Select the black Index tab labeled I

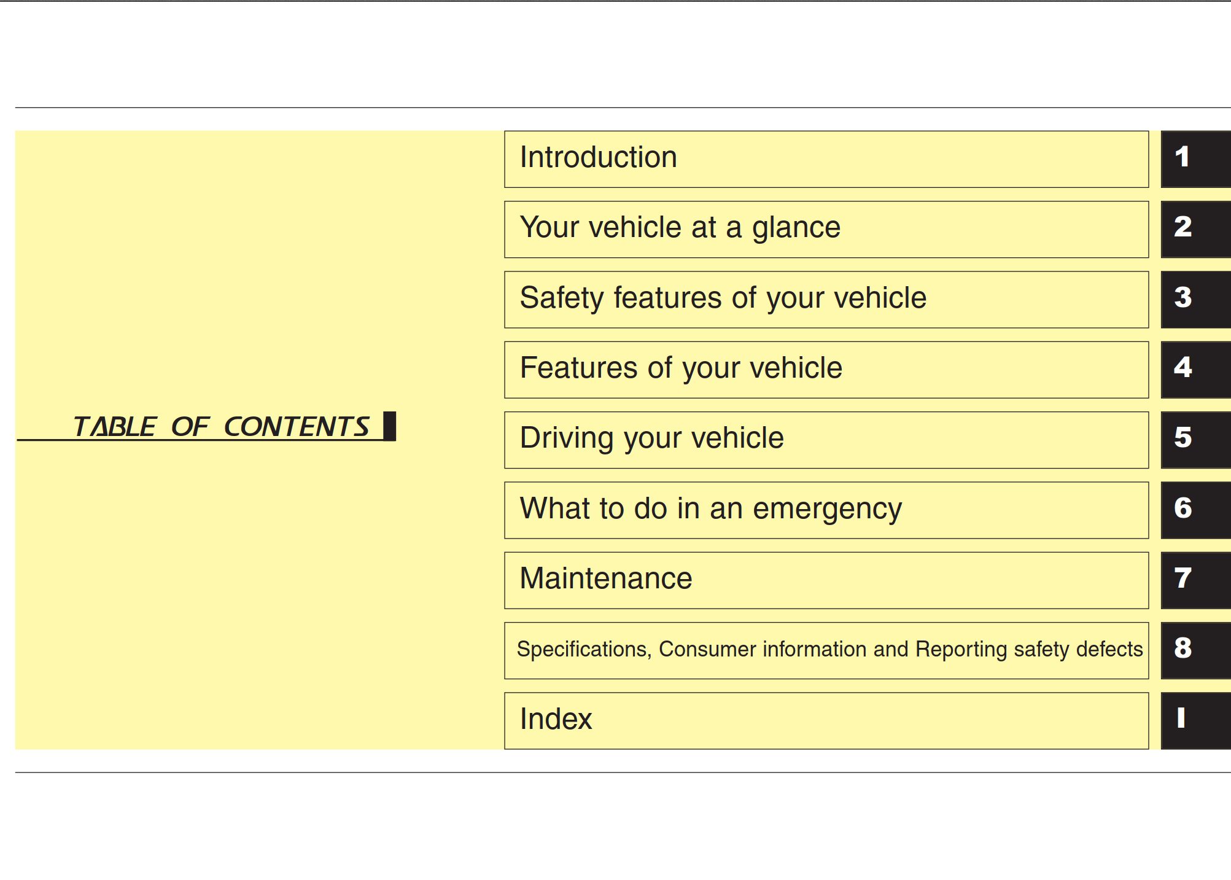click(1195, 720)
